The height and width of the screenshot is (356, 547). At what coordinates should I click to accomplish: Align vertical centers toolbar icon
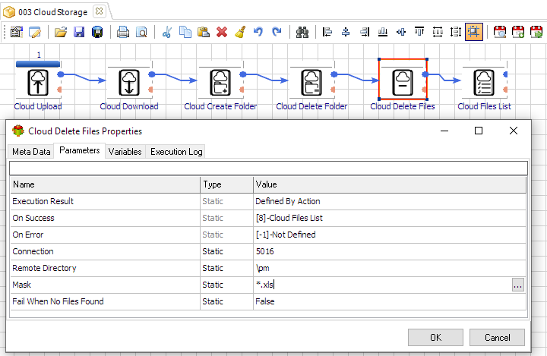[x=401, y=32]
